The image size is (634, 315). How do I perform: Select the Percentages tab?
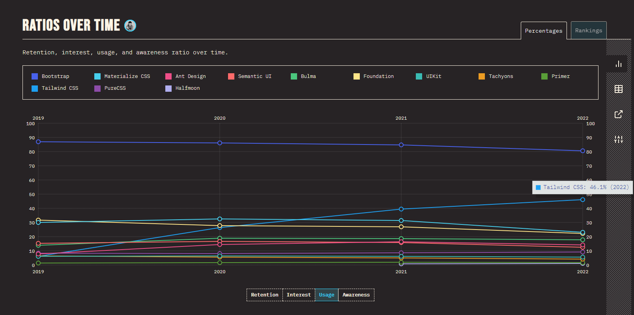544,31
